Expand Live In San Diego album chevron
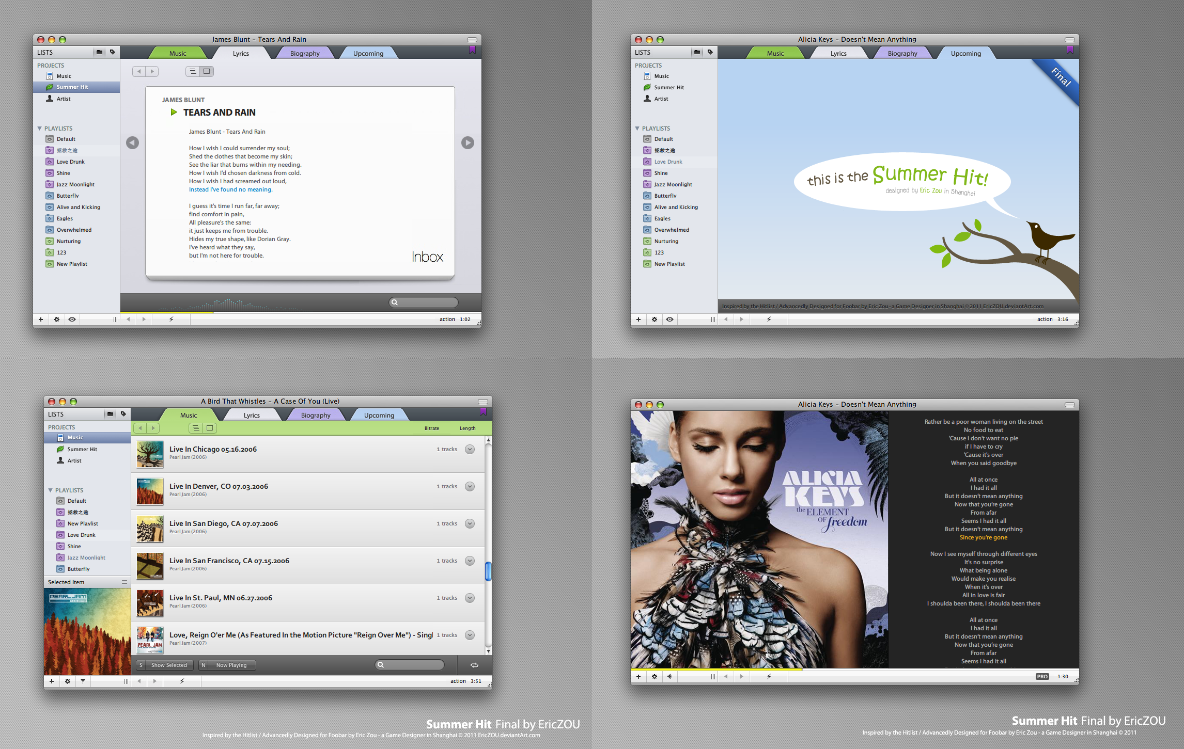The height and width of the screenshot is (749, 1184). pos(470,523)
